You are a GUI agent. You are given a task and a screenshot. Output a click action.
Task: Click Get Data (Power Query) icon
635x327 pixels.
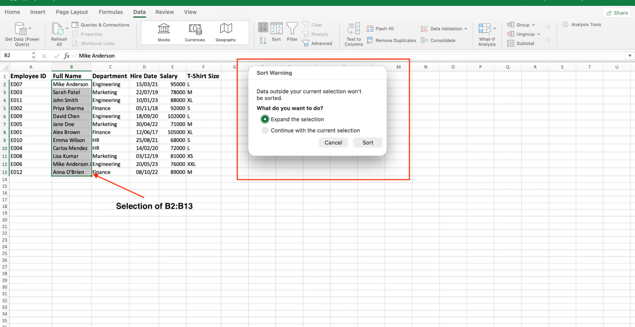coord(20,29)
